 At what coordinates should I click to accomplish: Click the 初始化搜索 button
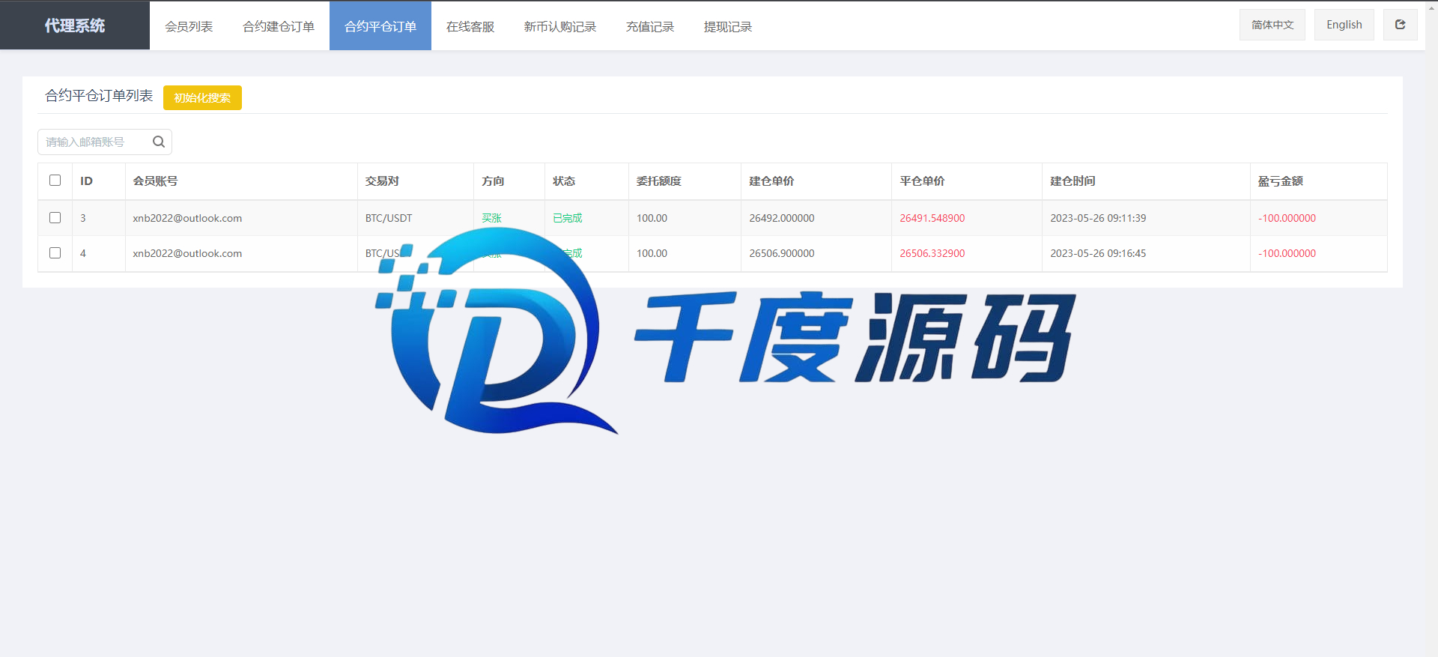tap(202, 98)
